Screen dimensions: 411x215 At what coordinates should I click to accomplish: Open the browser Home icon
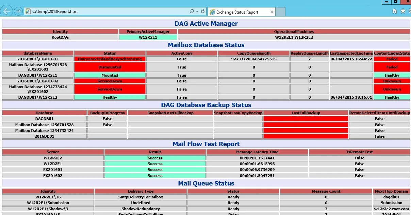click(x=395, y=11)
